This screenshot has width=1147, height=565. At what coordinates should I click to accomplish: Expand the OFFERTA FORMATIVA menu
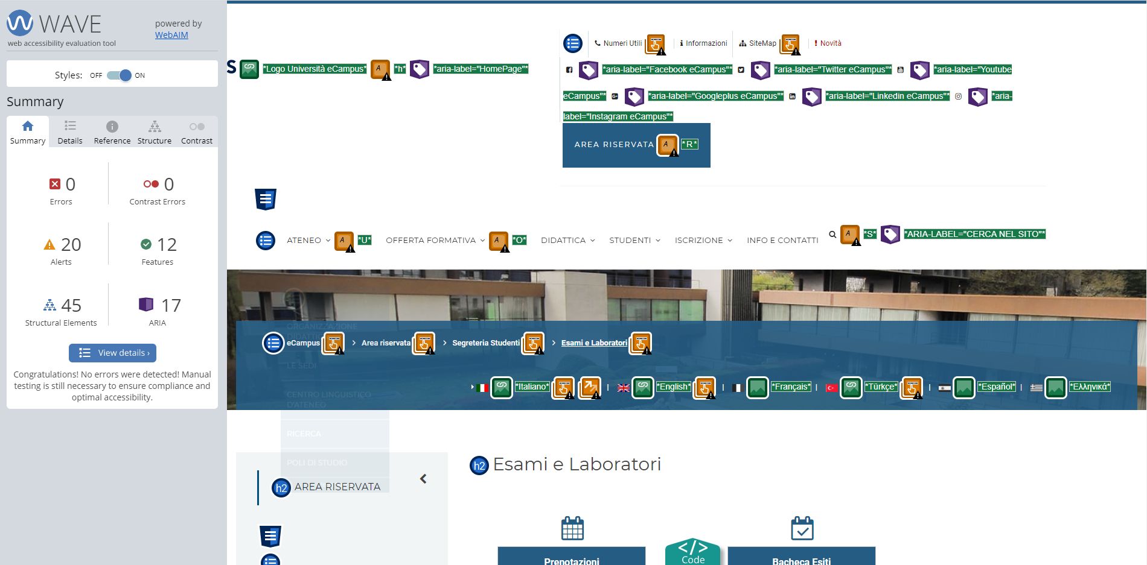pyautogui.click(x=435, y=240)
